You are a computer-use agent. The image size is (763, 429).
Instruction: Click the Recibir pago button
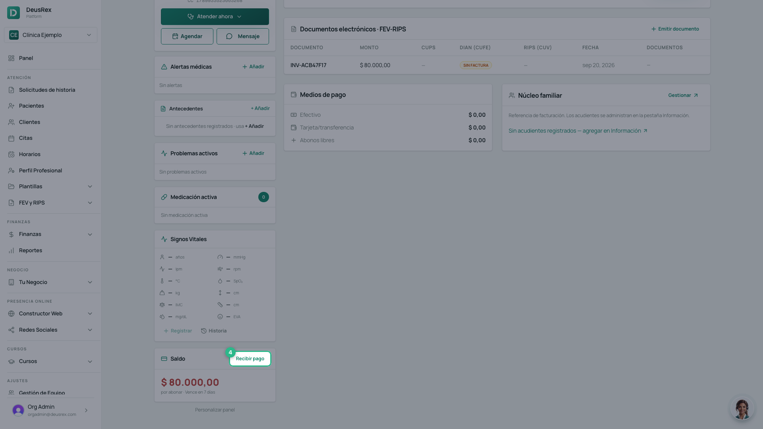[x=250, y=359]
